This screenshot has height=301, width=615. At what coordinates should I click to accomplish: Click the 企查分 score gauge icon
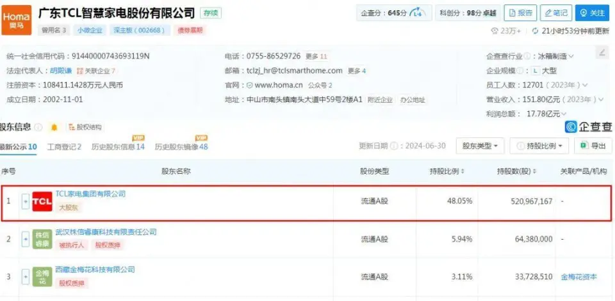point(416,13)
